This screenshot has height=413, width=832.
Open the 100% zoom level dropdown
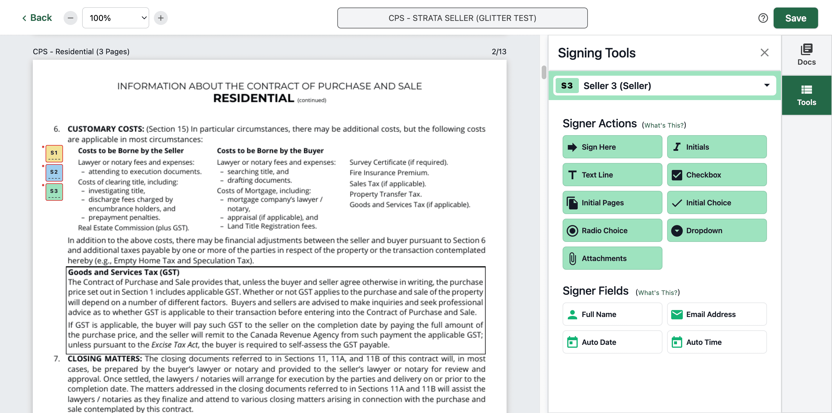pos(116,18)
